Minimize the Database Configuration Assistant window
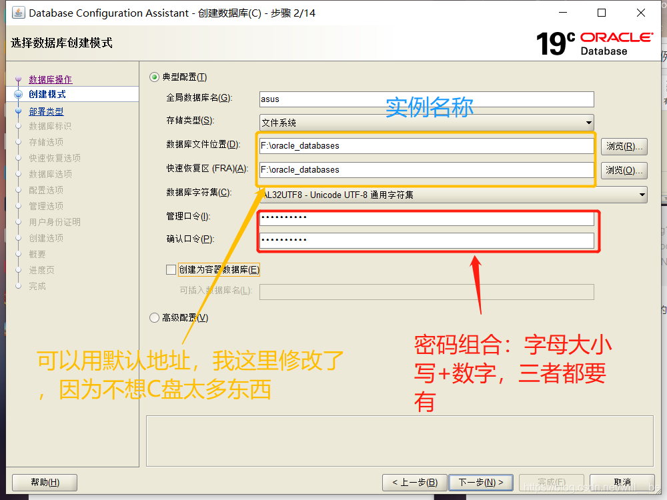 [563, 13]
